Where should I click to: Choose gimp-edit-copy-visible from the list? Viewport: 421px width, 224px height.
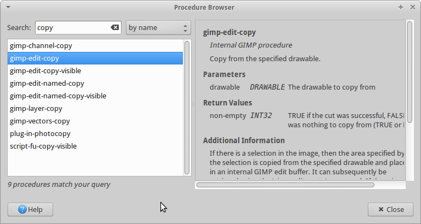95,70
